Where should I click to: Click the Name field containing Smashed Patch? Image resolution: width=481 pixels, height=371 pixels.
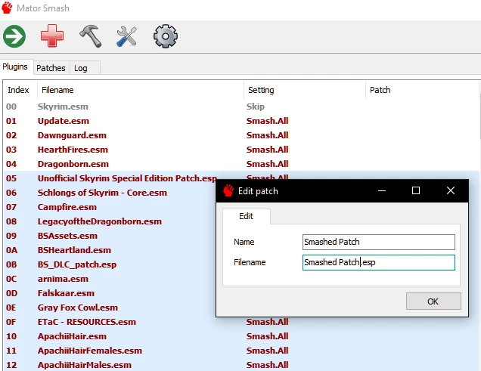(x=379, y=242)
